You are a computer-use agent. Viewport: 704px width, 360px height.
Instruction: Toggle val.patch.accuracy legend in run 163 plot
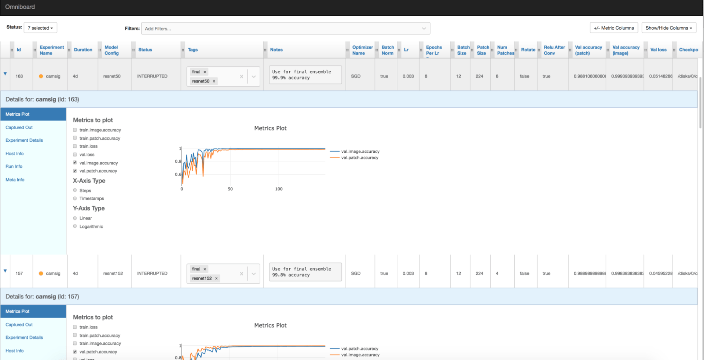[x=354, y=157]
